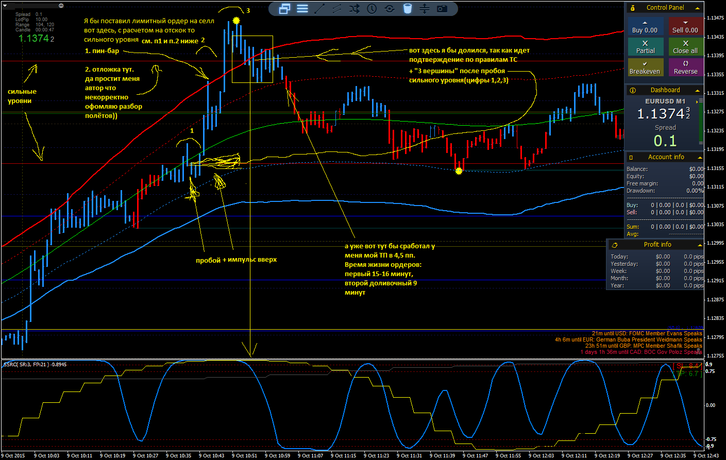
Task: Click the Dashboard header title
Action: click(665, 90)
